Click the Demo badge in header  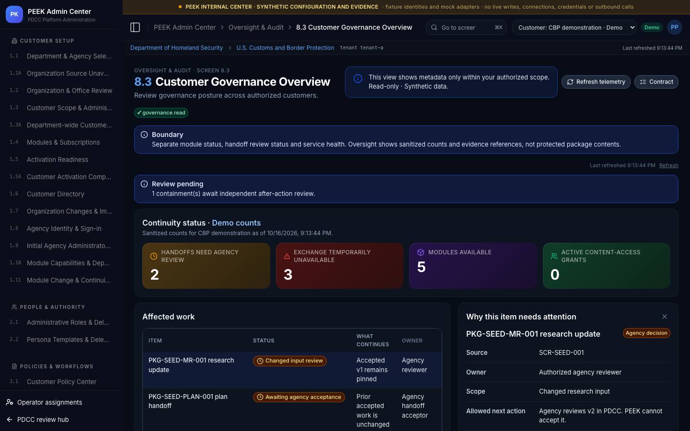(x=652, y=27)
